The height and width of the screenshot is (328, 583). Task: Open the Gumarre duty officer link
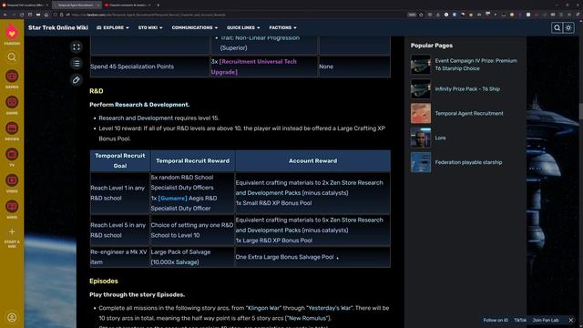point(172,199)
